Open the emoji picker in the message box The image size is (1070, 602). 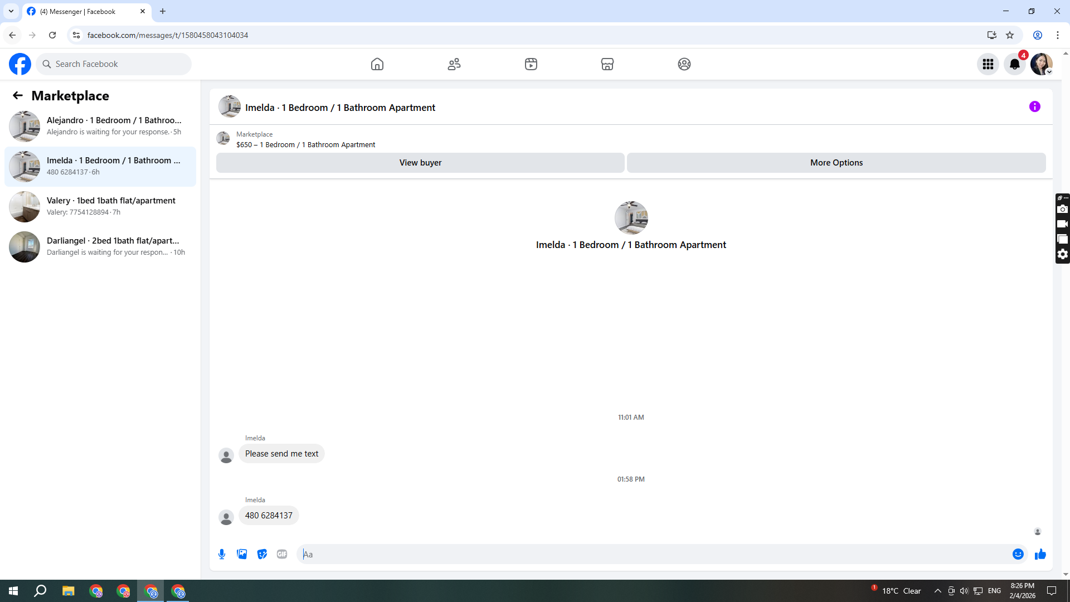[x=1018, y=554]
